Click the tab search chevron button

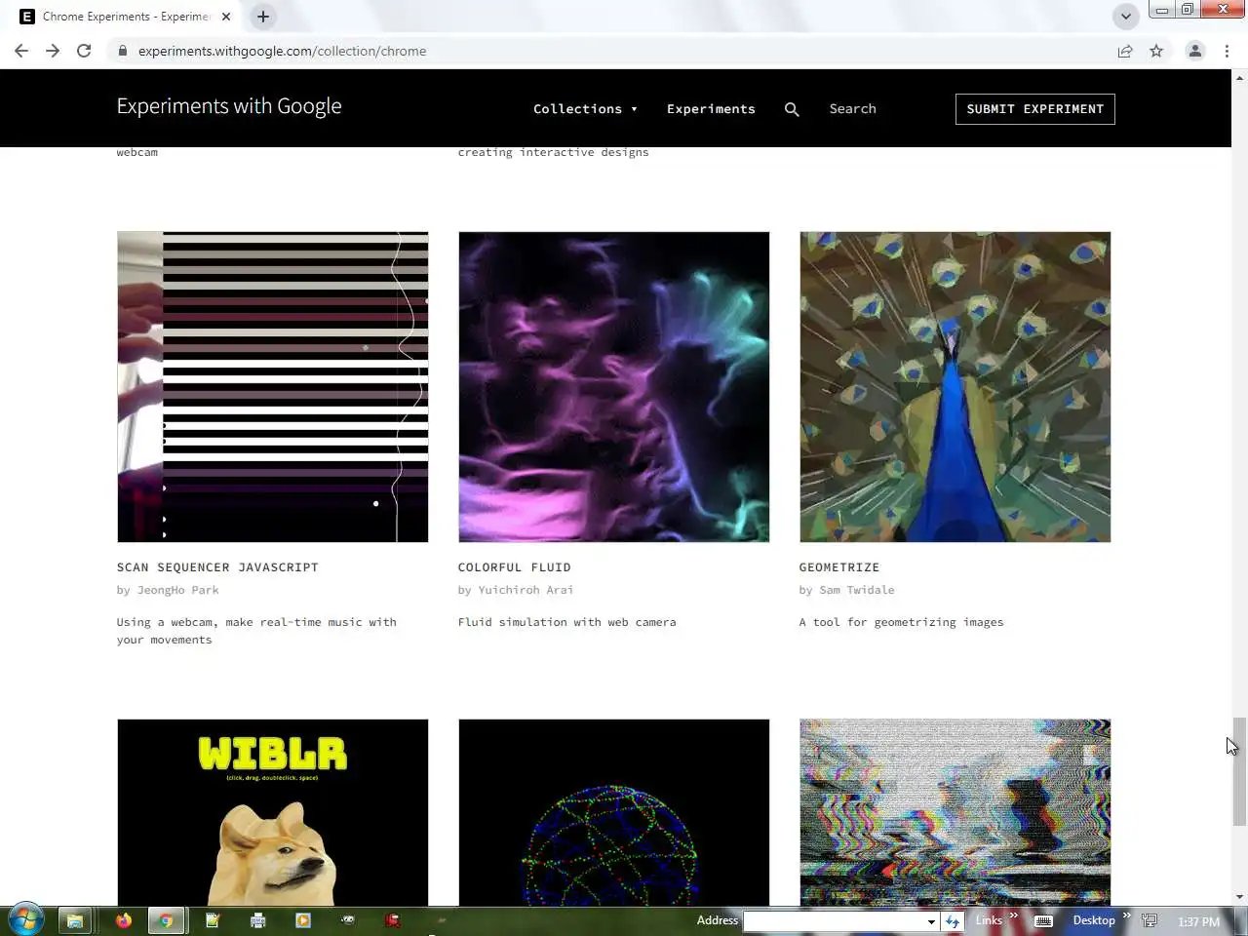[x=1125, y=17]
